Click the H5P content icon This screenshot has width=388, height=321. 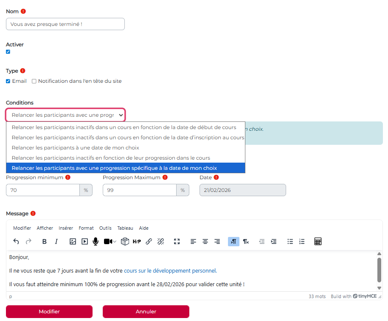(137, 242)
